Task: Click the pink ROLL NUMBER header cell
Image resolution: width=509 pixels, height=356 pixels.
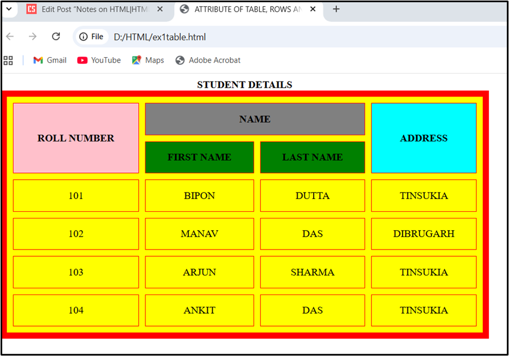Action: pyautogui.click(x=76, y=138)
